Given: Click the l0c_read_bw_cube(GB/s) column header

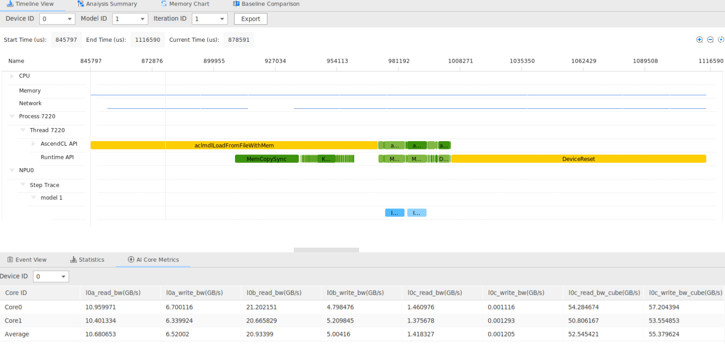Looking at the screenshot, I should point(604,293).
